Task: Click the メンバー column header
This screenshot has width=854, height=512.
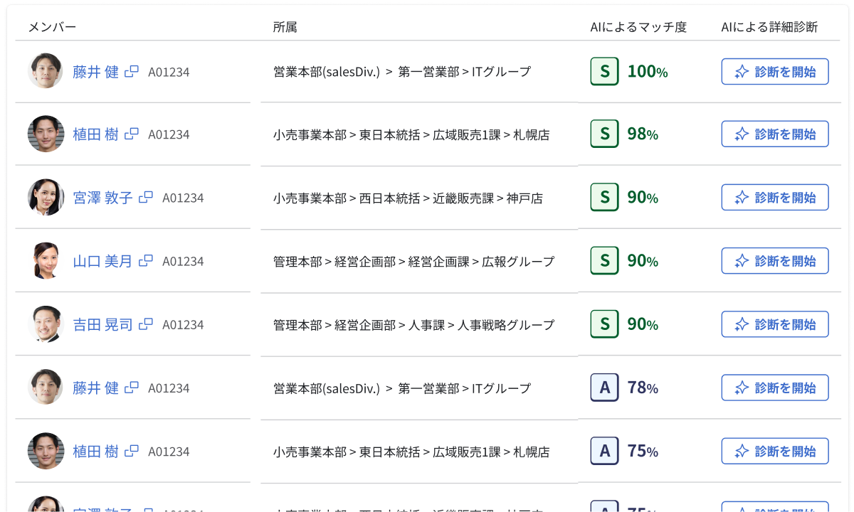Action: [x=52, y=27]
